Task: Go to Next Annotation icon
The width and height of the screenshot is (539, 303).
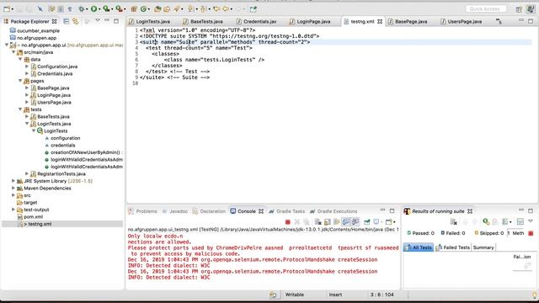Action: [x=190, y=9]
